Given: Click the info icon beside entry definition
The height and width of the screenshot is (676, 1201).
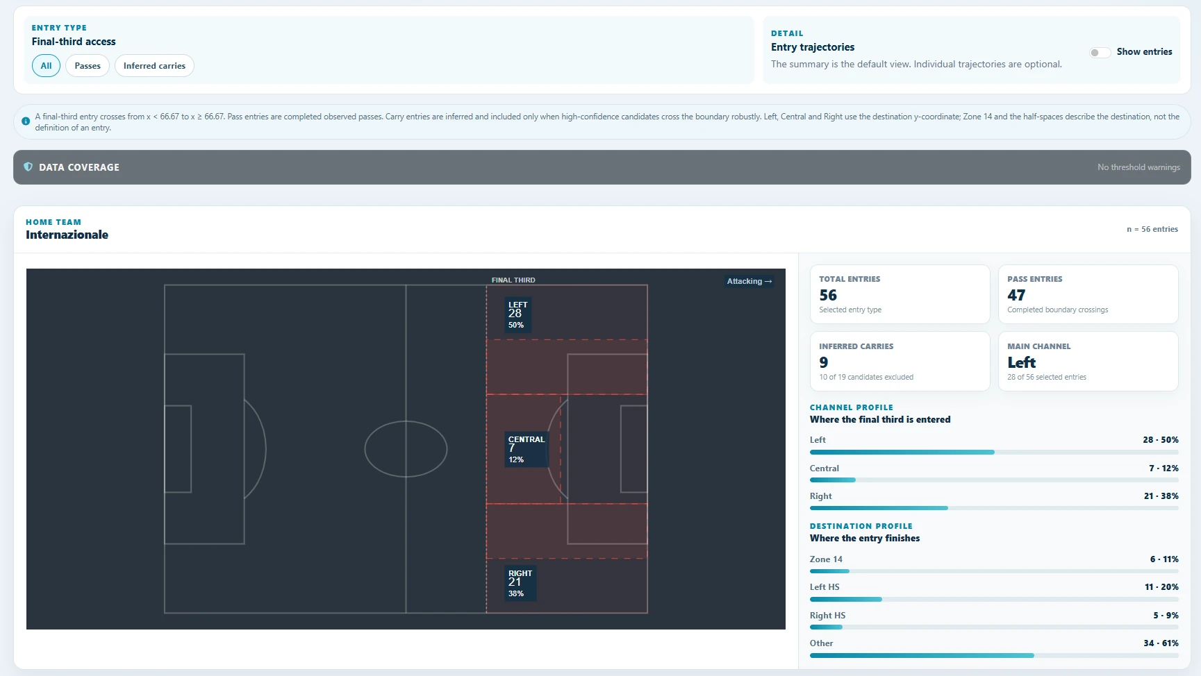Looking at the screenshot, I should tap(26, 121).
